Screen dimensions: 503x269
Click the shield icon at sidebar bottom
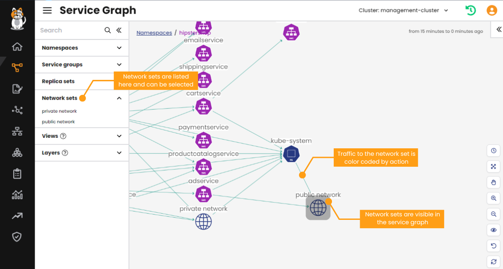click(x=17, y=237)
